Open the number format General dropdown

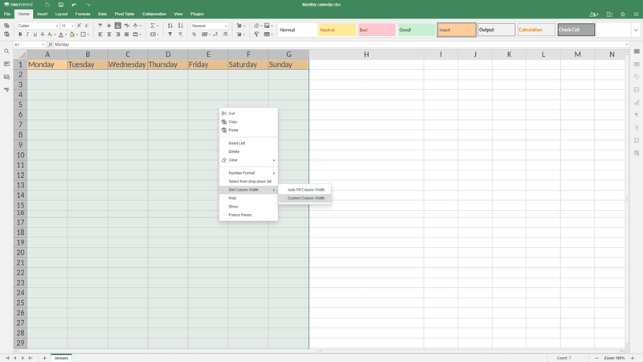pyautogui.click(x=226, y=26)
